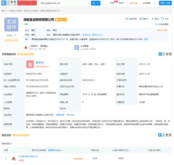Open legal representative 黄荷琴 link
Viewport: 174px width, 165px height.
(x=39, y=63)
